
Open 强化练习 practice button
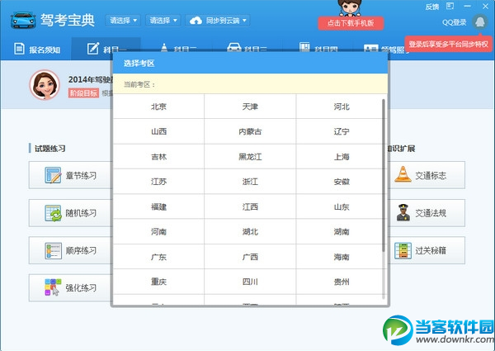click(70, 287)
